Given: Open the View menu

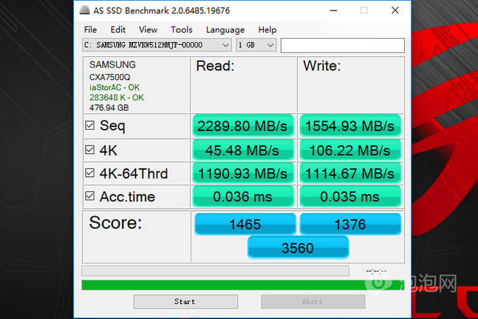Looking at the screenshot, I should tap(148, 29).
